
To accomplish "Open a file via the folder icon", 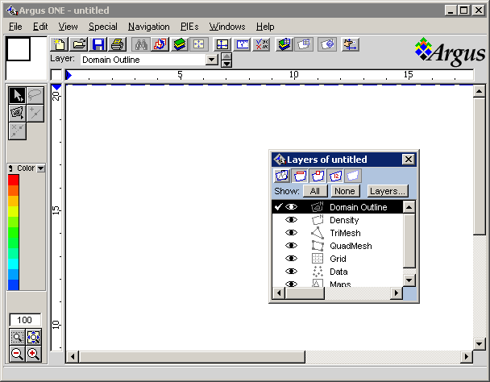I will 79,44.
